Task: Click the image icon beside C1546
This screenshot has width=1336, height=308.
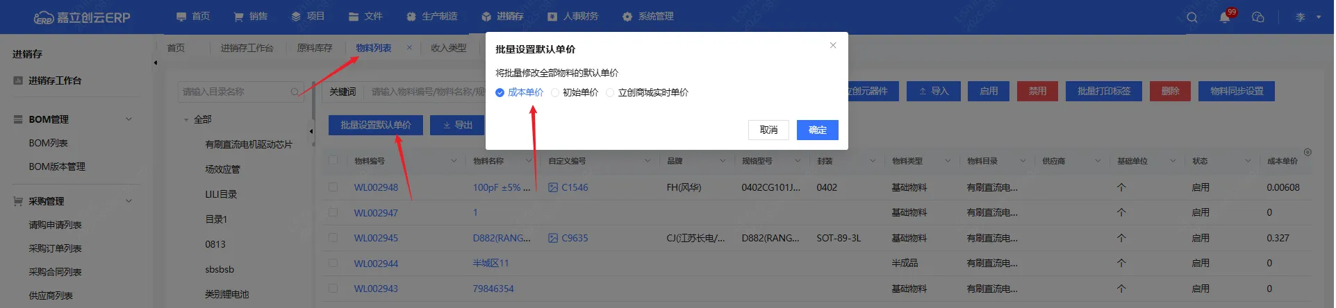Action: (553, 187)
